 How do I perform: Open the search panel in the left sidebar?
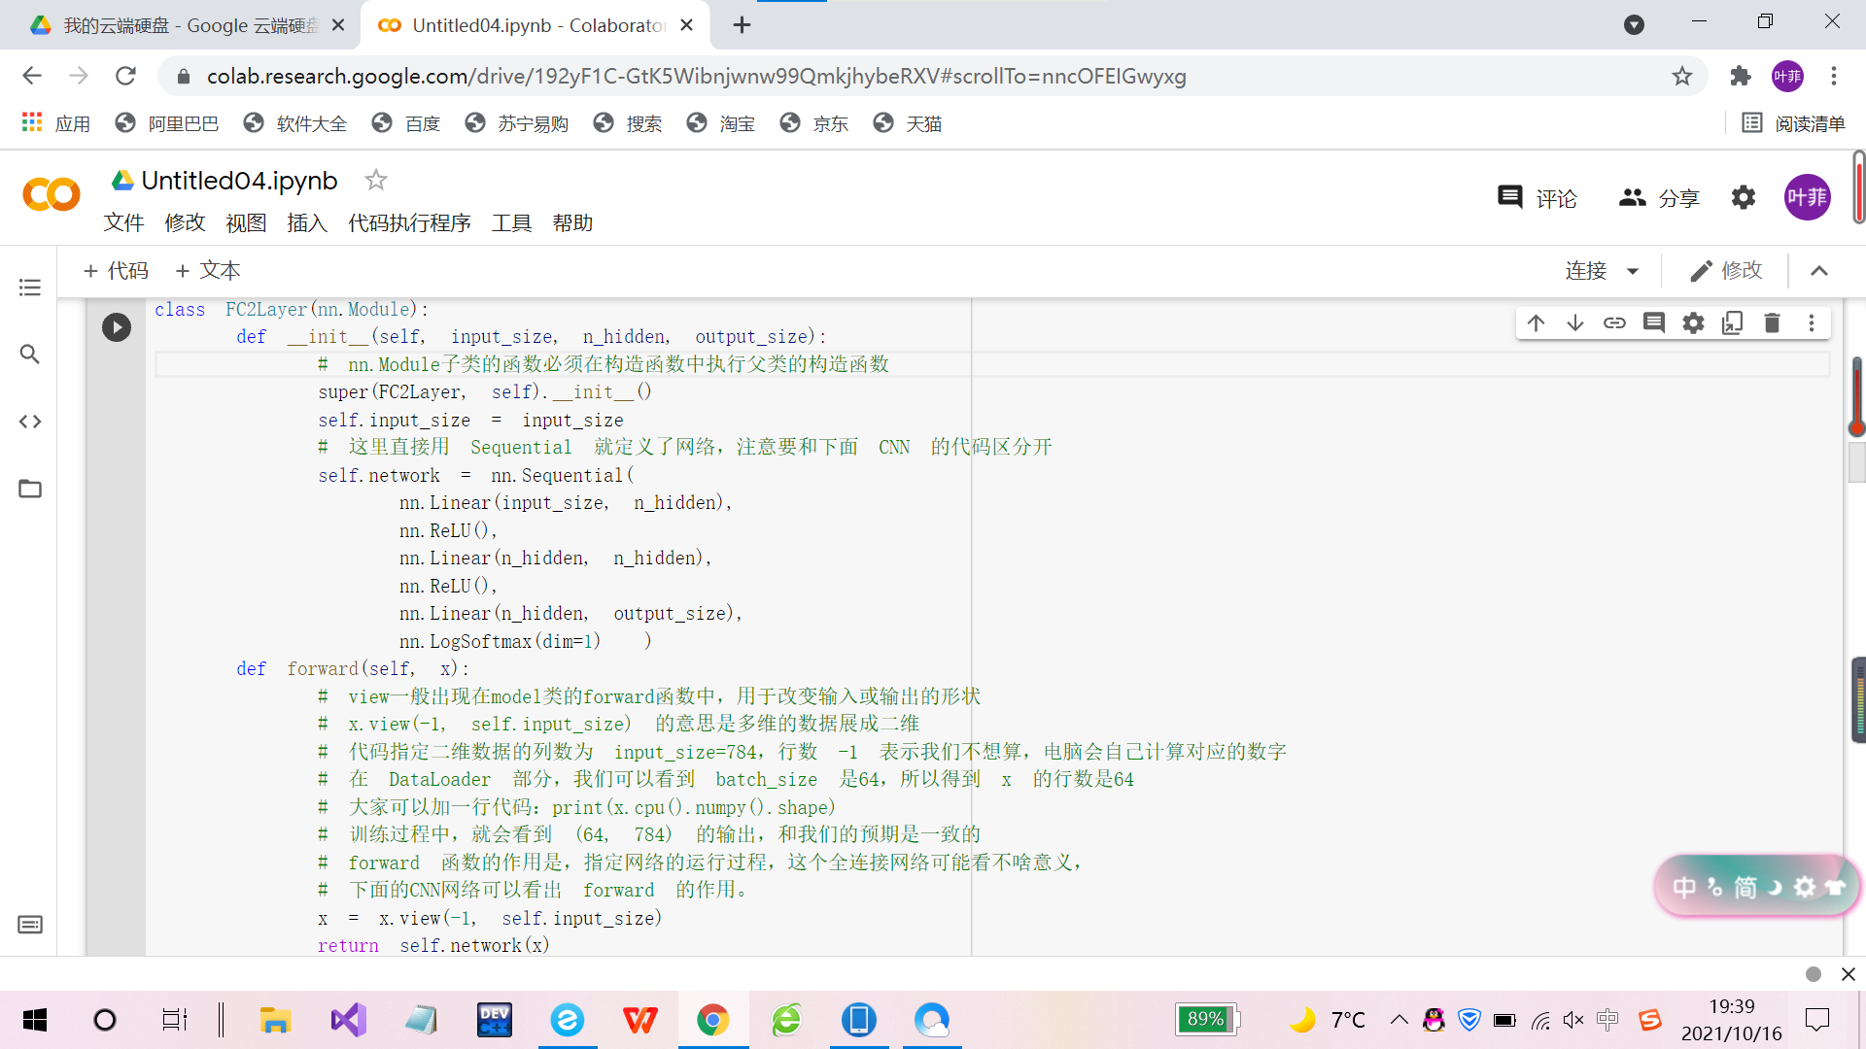[x=30, y=355]
